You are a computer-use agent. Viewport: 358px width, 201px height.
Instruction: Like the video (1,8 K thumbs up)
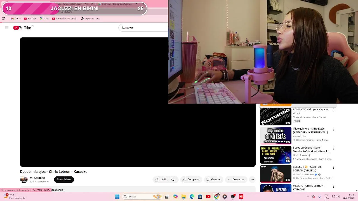[x=161, y=180]
